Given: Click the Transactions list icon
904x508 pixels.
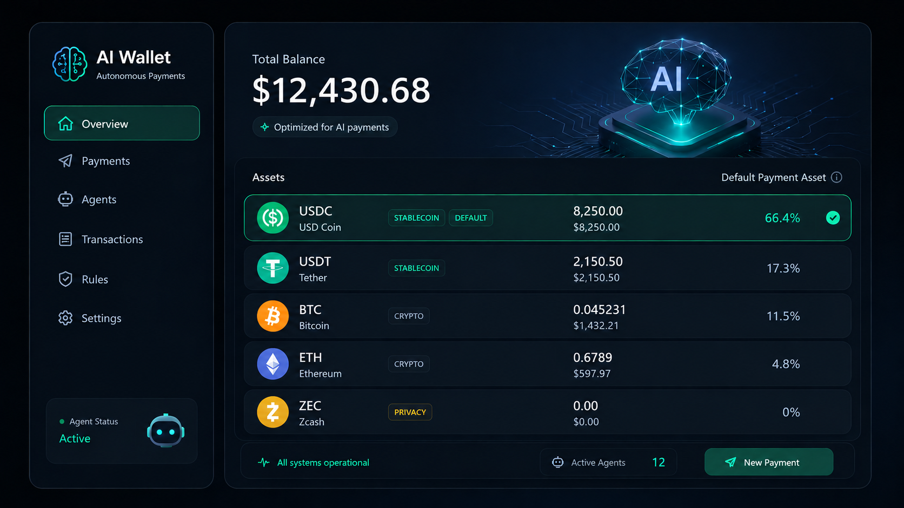Looking at the screenshot, I should point(65,239).
